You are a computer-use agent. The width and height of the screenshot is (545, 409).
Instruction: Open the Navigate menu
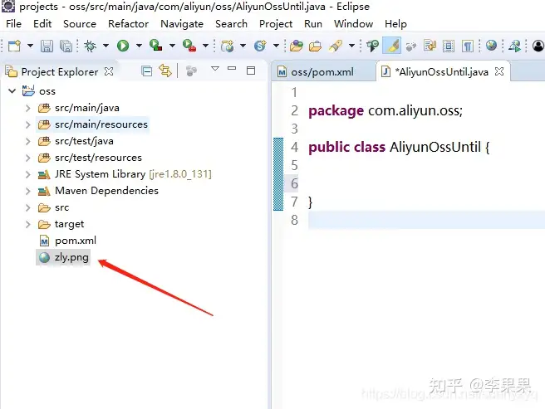182,24
